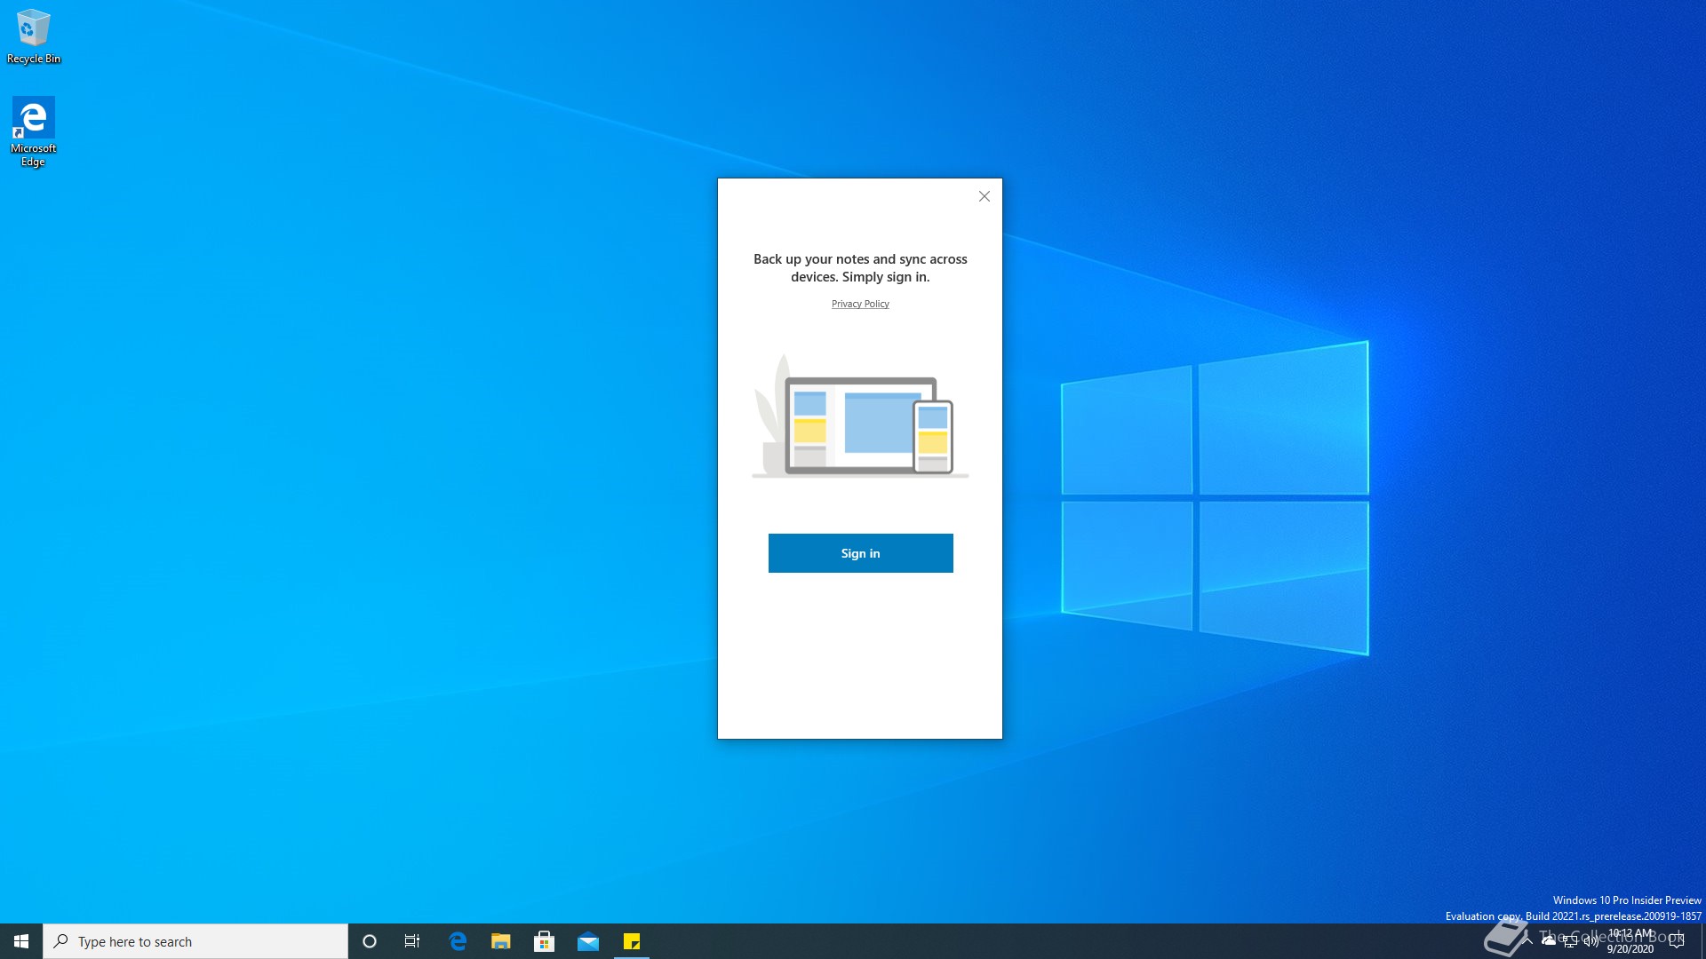1706x959 pixels.
Task: Close the Sticky Notes sign-in window
Action: click(984, 196)
